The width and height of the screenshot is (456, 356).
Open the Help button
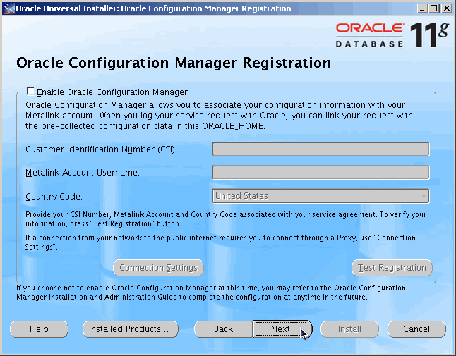(39, 329)
